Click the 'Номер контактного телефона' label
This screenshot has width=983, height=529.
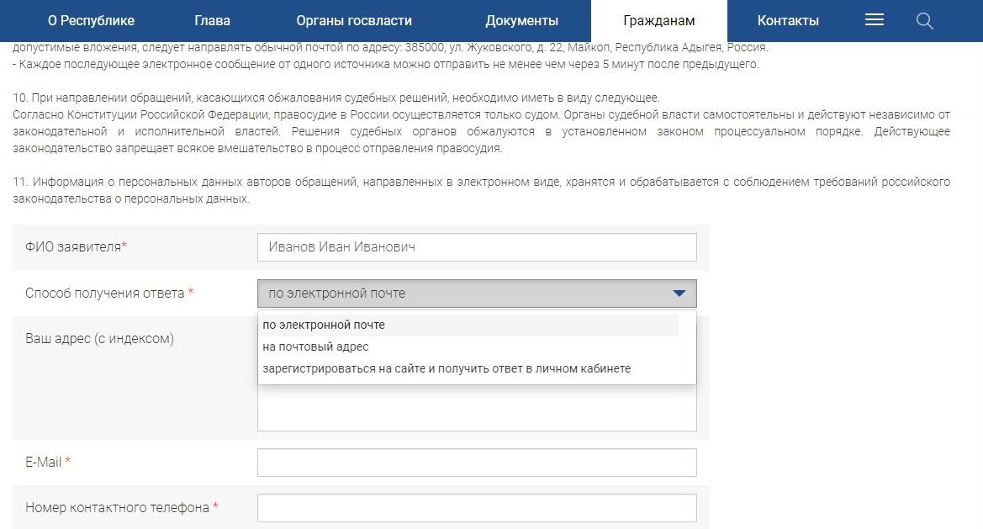click(122, 508)
